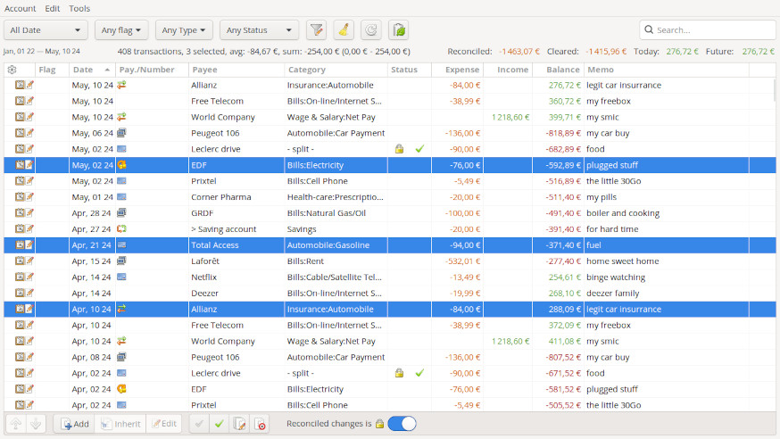Click payment icon in GRDF row
This screenshot has width=780, height=439.
click(x=121, y=212)
